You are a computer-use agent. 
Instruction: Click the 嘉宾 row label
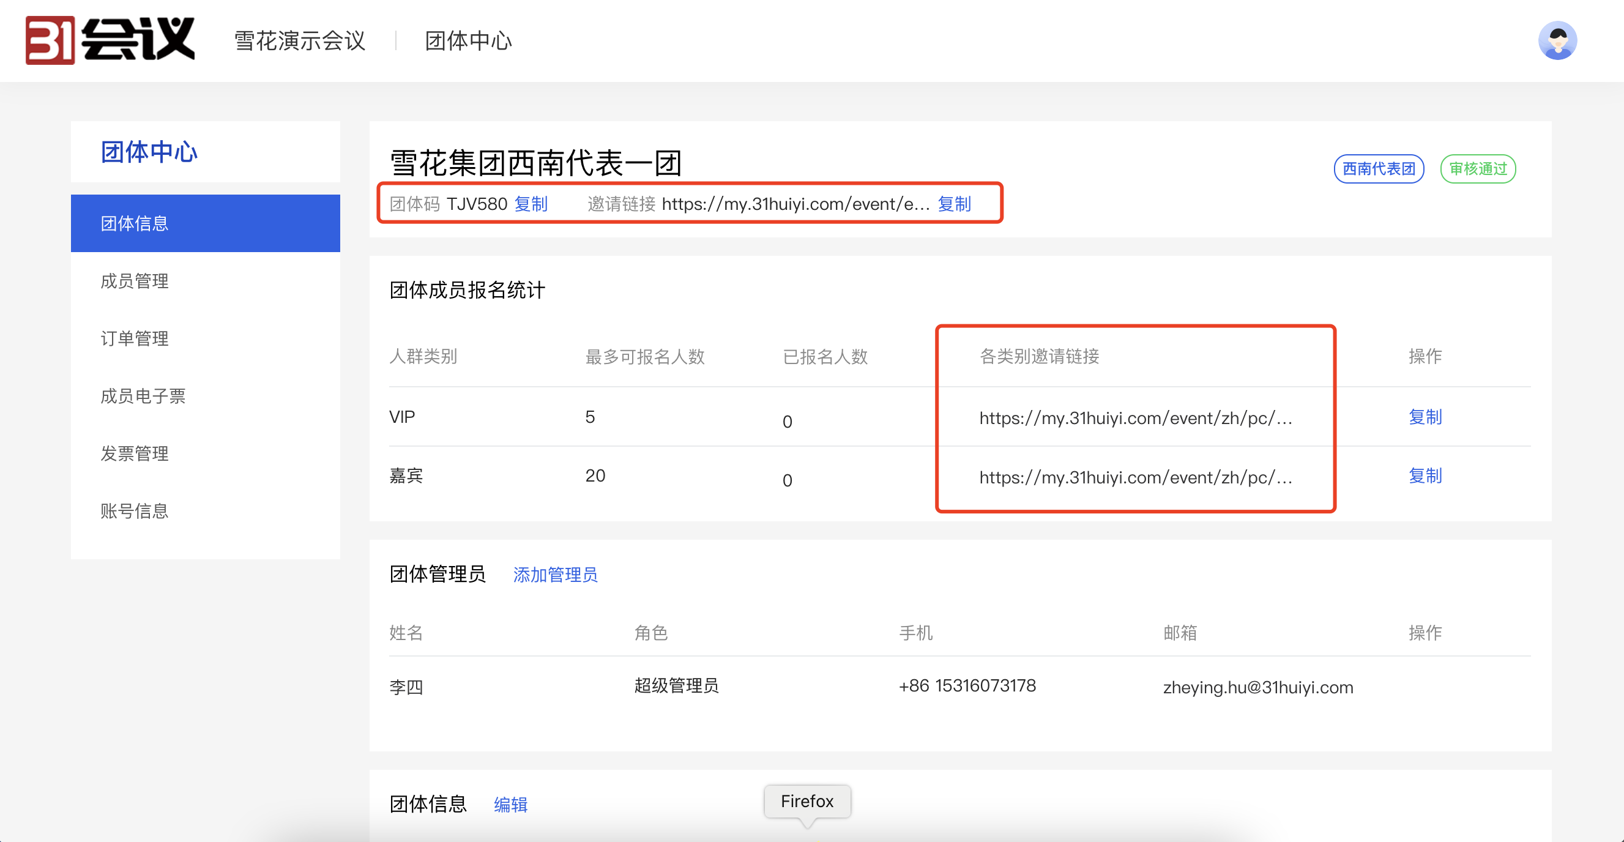coord(406,475)
